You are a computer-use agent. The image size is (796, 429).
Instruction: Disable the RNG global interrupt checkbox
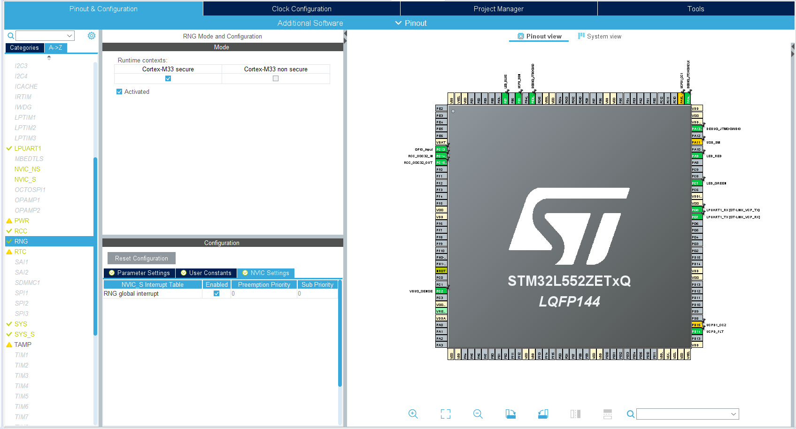(x=216, y=294)
